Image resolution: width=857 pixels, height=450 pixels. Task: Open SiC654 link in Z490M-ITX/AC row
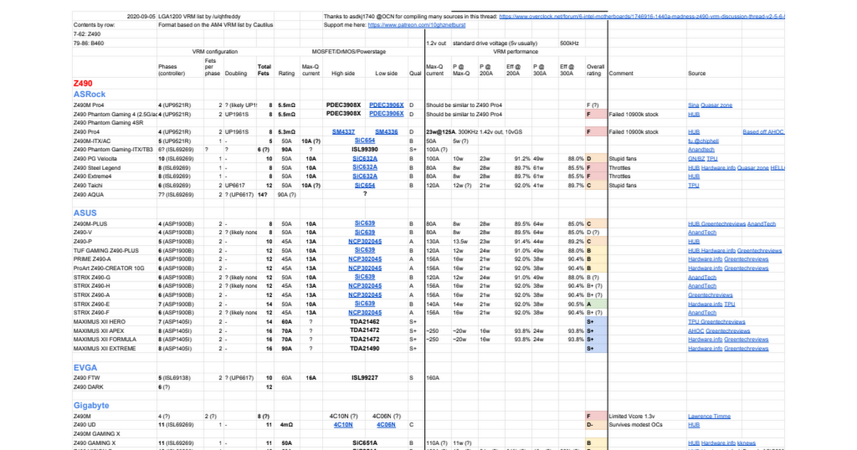pos(365,141)
